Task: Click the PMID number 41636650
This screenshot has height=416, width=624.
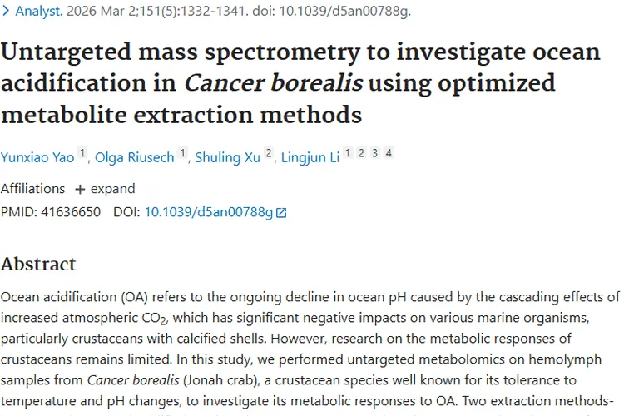Action: [71, 212]
